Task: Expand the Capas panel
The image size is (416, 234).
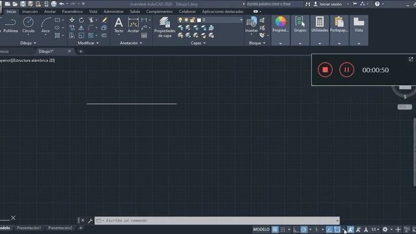Action: (x=198, y=43)
